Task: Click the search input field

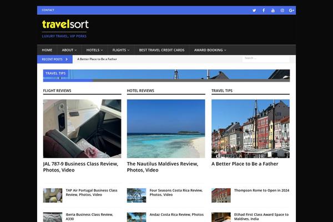Action: [265, 58]
